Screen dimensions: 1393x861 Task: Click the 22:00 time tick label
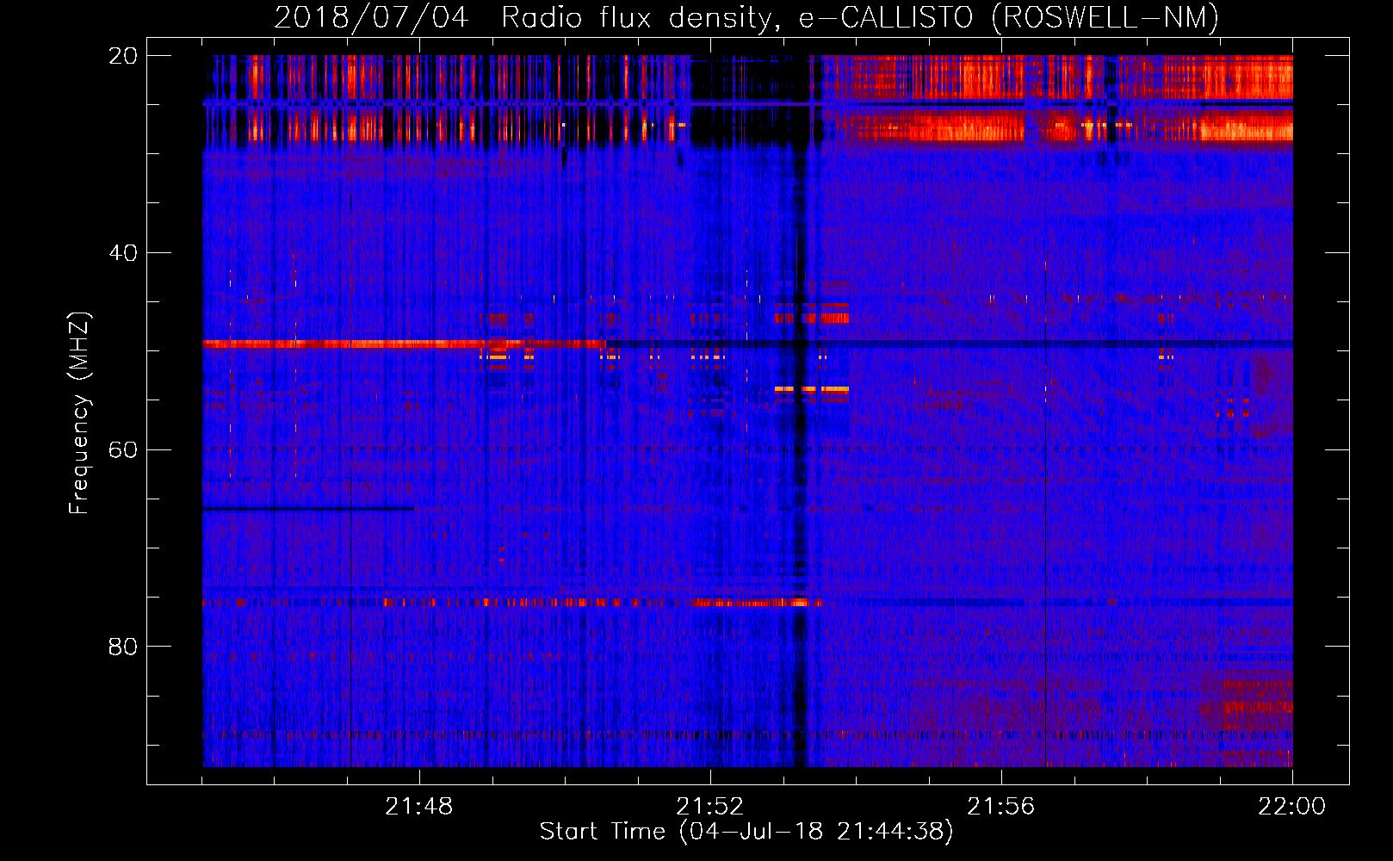1292,807
